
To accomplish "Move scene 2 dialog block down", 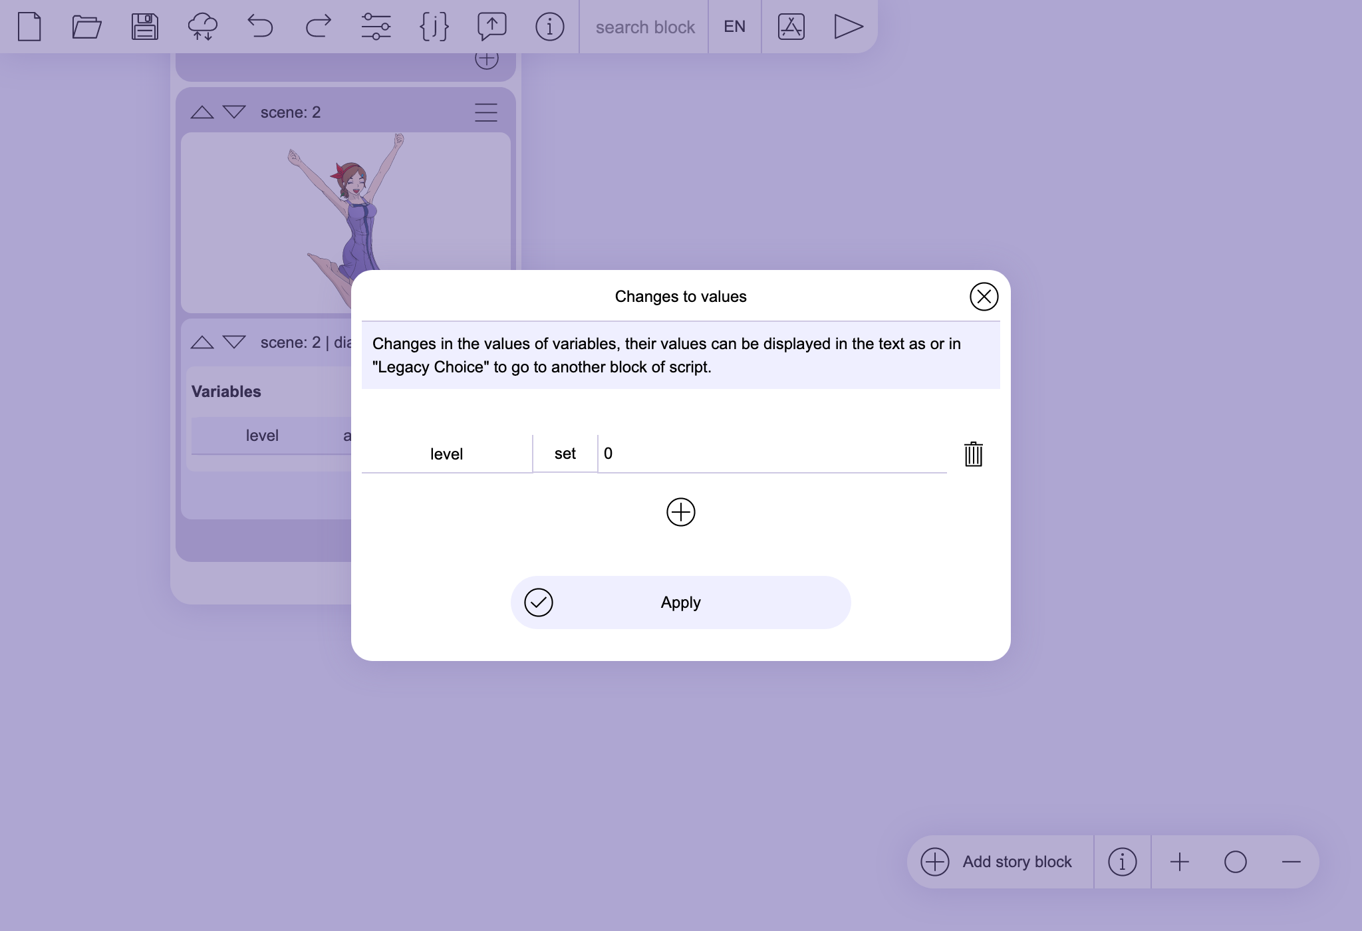I will pos(234,342).
